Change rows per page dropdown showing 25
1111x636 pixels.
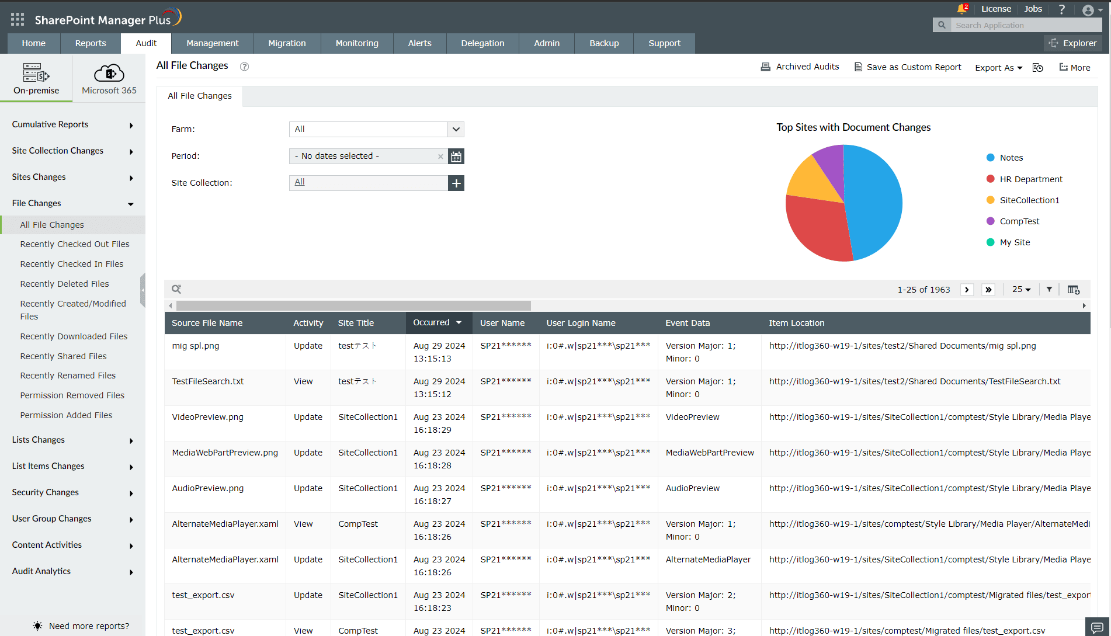coord(1022,290)
